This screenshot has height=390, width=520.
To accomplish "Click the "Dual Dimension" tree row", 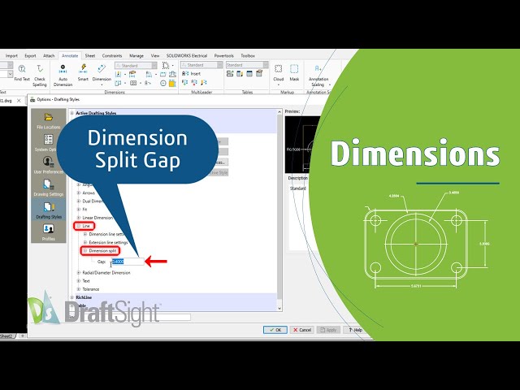I will (92, 201).
